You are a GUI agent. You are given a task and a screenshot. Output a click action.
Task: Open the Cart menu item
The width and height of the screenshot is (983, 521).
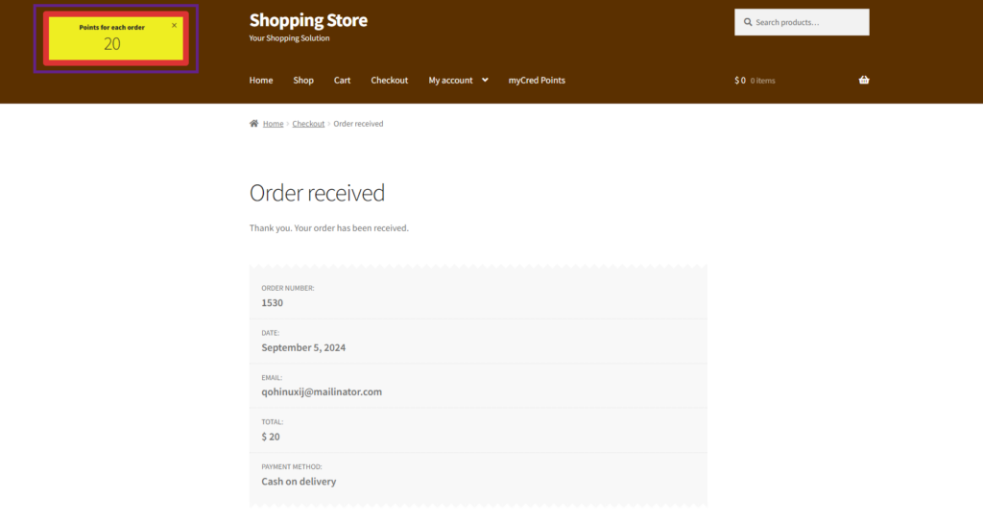click(x=342, y=81)
